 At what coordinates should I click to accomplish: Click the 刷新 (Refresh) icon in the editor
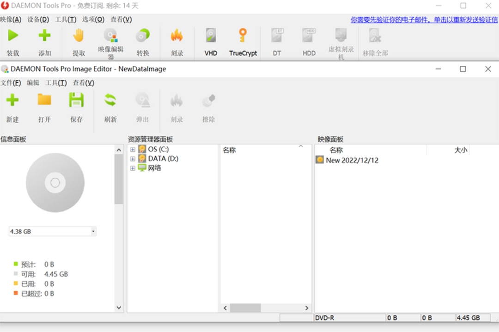pos(110,106)
